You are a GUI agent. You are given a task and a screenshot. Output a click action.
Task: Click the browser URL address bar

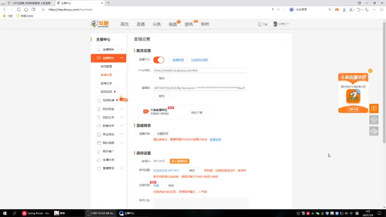pos(157,10)
